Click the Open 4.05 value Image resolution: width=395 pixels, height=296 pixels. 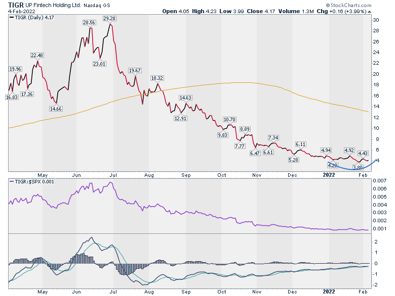pyautogui.click(x=176, y=11)
